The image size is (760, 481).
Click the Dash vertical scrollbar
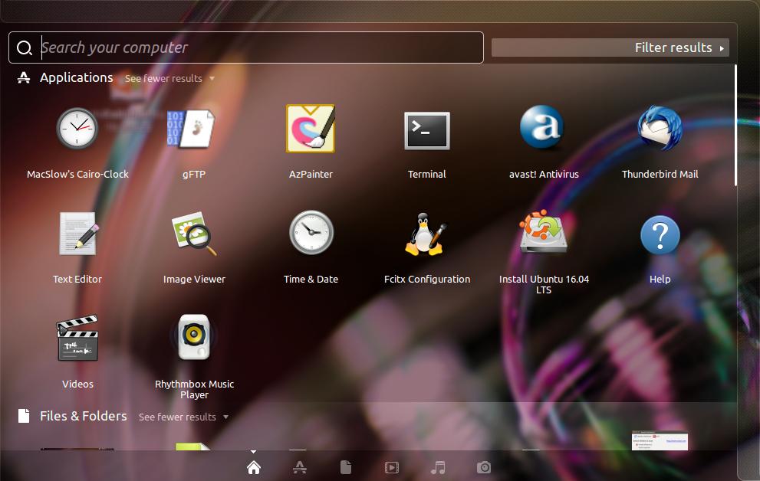click(x=735, y=125)
